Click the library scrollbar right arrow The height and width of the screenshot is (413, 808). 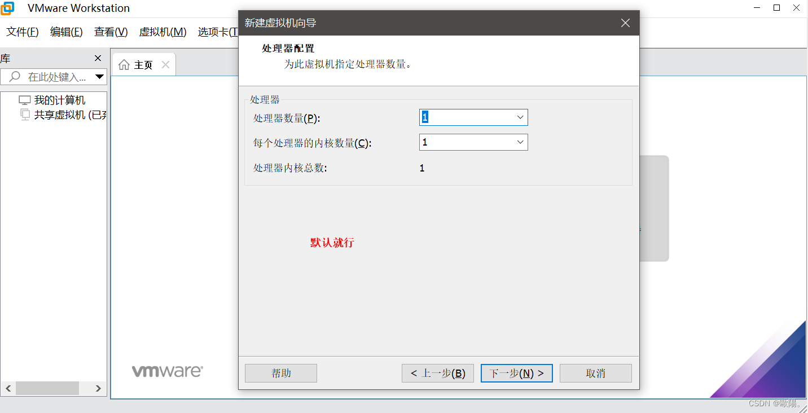(98, 388)
